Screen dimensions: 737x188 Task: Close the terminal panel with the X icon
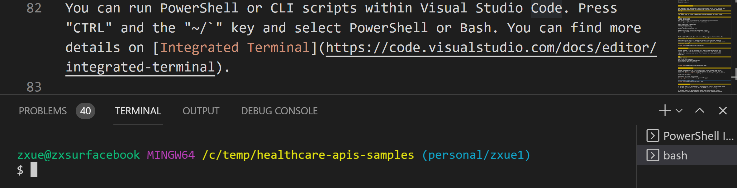click(x=723, y=110)
